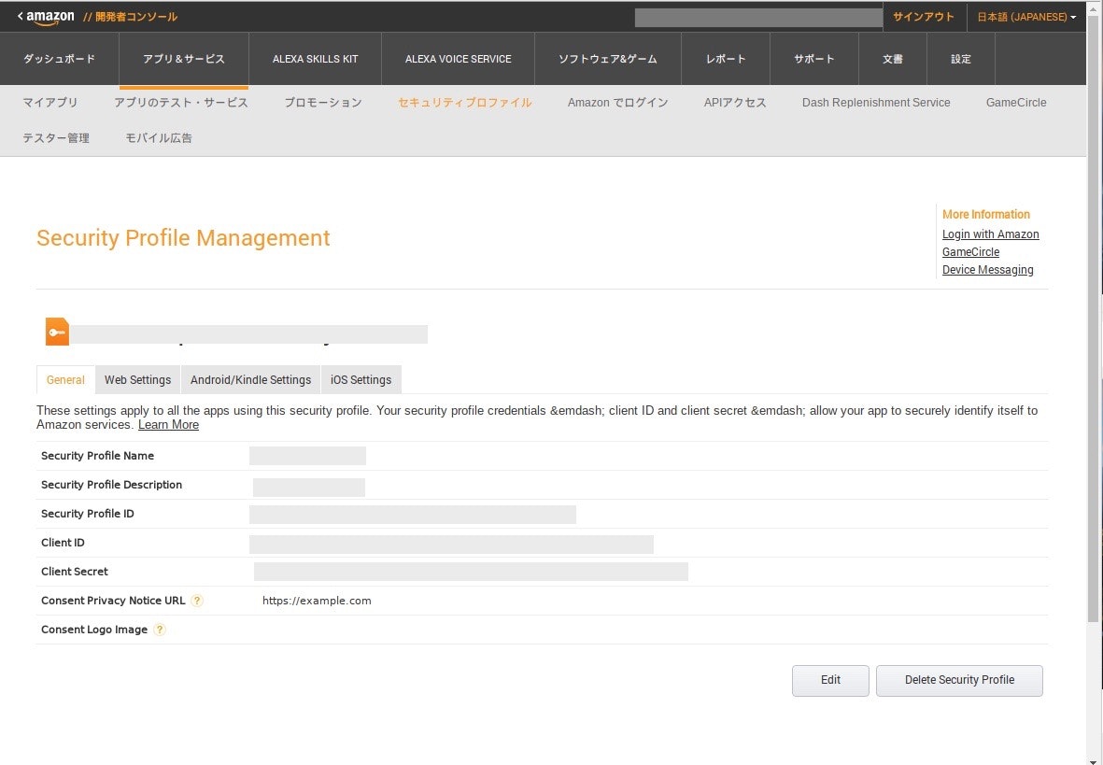The height and width of the screenshot is (765, 1103).
Task: Click the orange security profile key icon
Action: coord(58,332)
